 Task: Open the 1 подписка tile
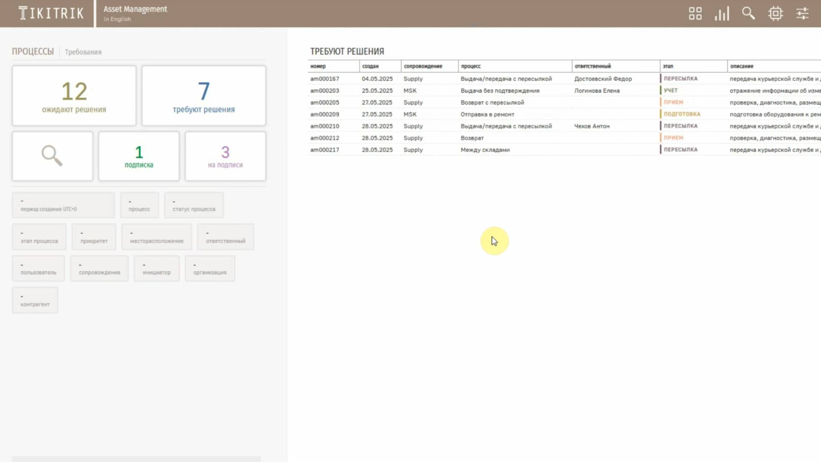(x=139, y=156)
